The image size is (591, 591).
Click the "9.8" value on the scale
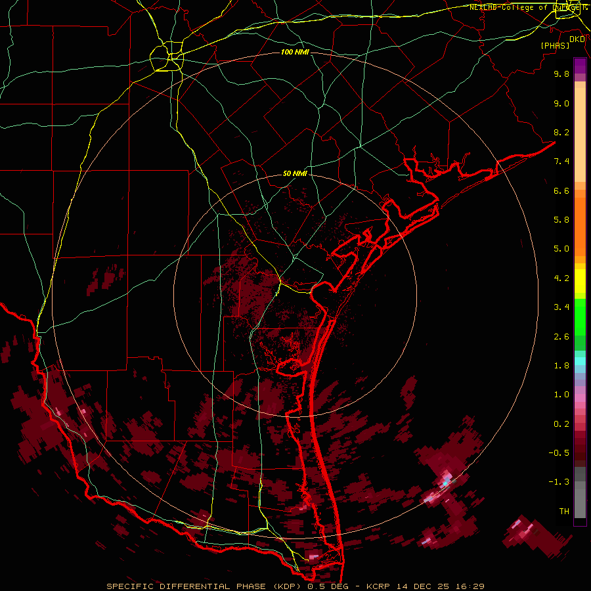coord(561,74)
